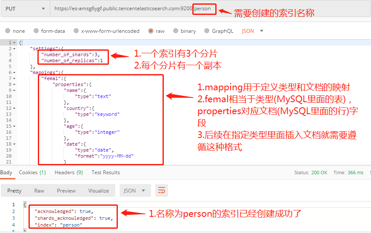Image resolution: width=371 pixels, height=233 pixels.
Task: Collapse the country block at line 12
Action: 14,109
